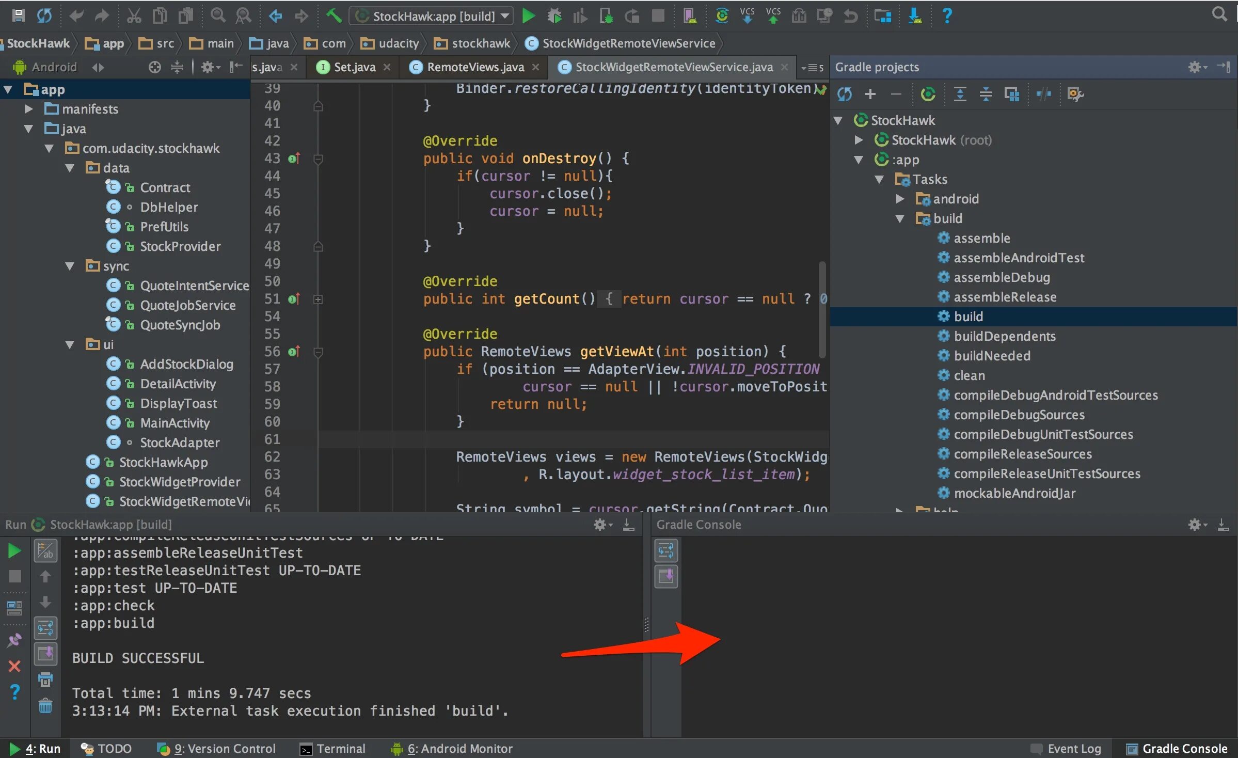Open the StockHawk:app [build] run configuration dropdown
1238x758 pixels.
tap(432, 16)
